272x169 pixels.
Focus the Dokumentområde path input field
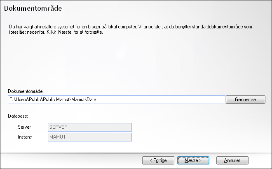point(117,100)
